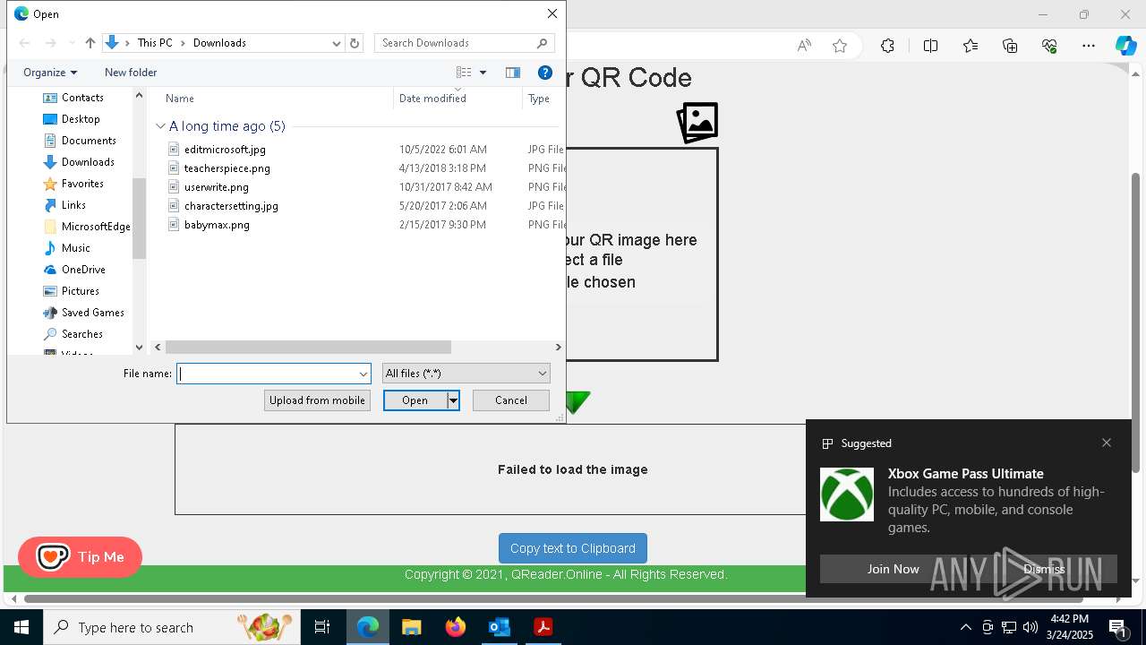Click the Open button
Screen dimensions: 1146x645
coord(415,400)
